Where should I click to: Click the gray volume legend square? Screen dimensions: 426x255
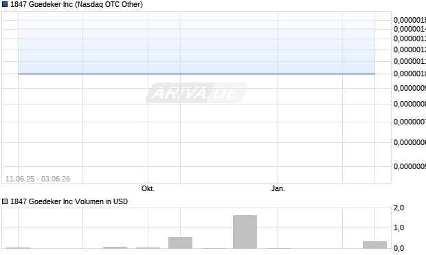point(5,201)
